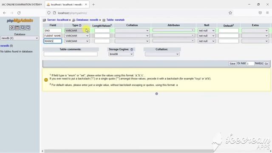This screenshot has height=153, width=272.
Task: Open Attributes dropdown for MARKS row
Action: [173, 41]
